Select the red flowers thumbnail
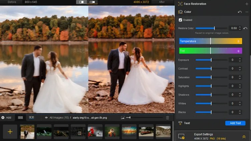Screen dimensions: 251x141 [95, 132]
